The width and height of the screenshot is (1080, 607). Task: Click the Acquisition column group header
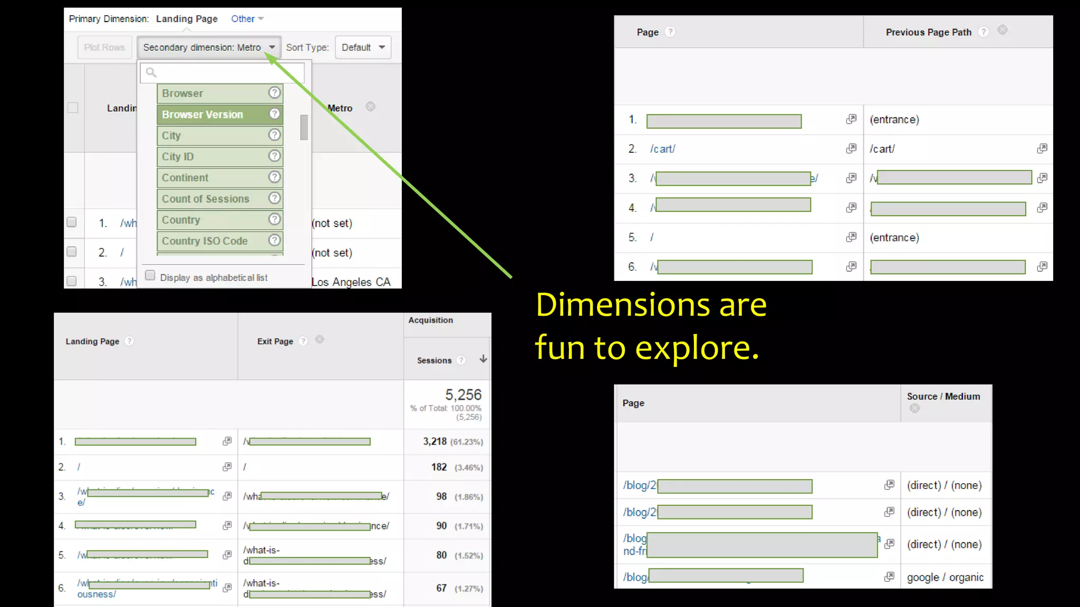click(430, 320)
